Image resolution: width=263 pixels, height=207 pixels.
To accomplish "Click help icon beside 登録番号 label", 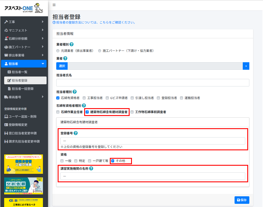I will coord(75,133).
